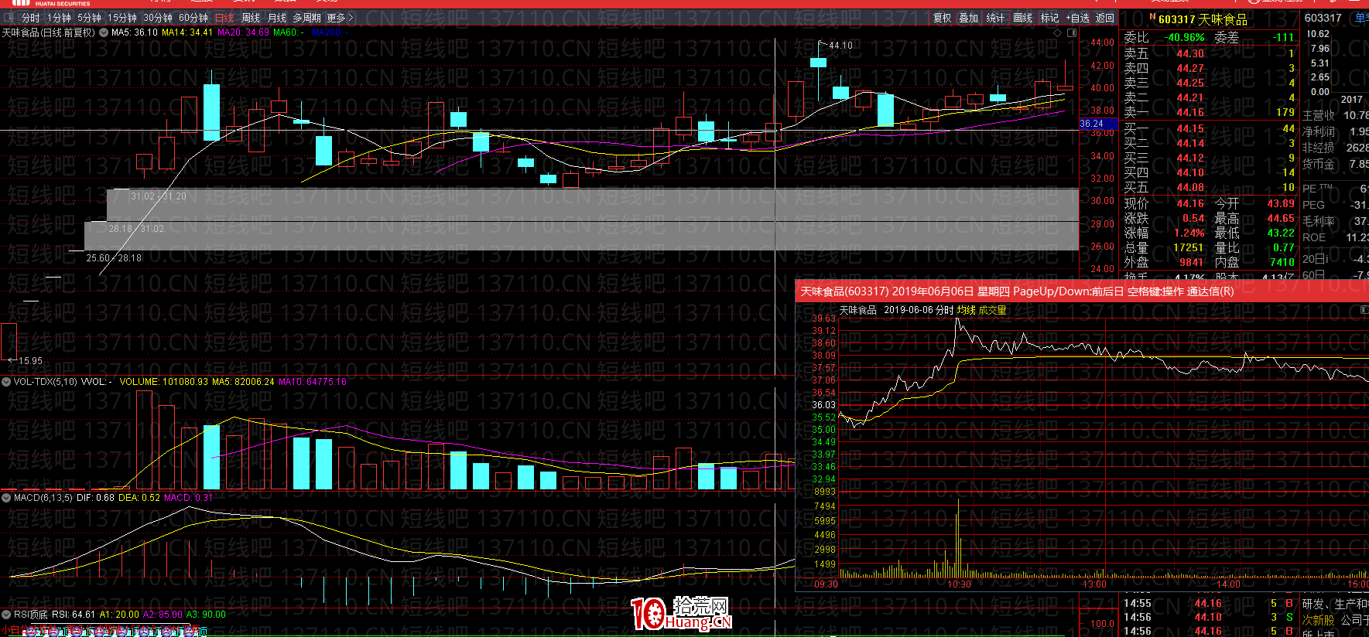The width and height of the screenshot is (1369, 637).
Task: Click the +自选 add to watchlist button
Action: 1077,18
